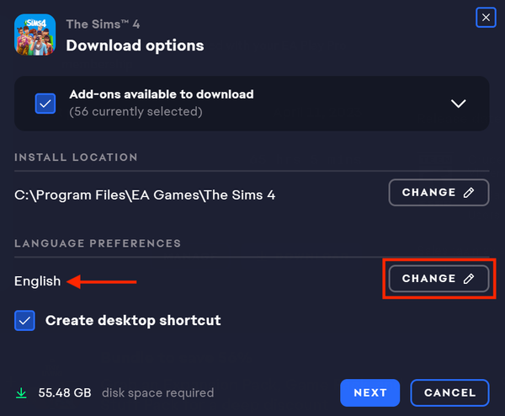Image resolution: width=505 pixels, height=416 pixels.
Task: Click the "Create desktop shortcut" label
Action: (x=133, y=320)
